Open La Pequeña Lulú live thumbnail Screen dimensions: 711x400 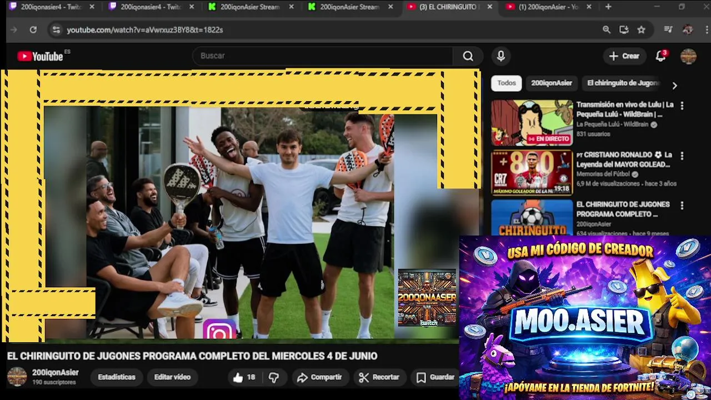[x=532, y=123]
